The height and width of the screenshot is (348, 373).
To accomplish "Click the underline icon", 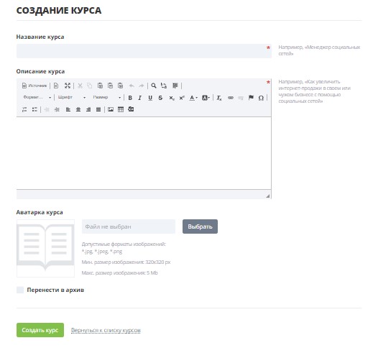I will tap(150, 98).
